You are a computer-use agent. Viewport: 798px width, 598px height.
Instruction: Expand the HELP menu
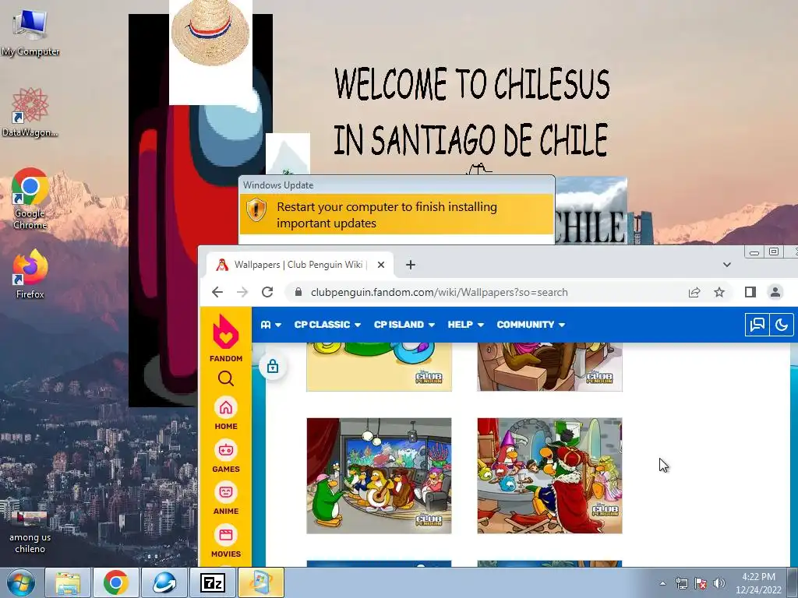pyautogui.click(x=466, y=325)
